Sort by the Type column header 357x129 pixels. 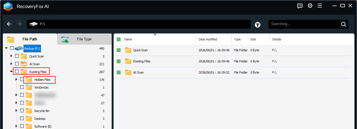click(x=237, y=39)
